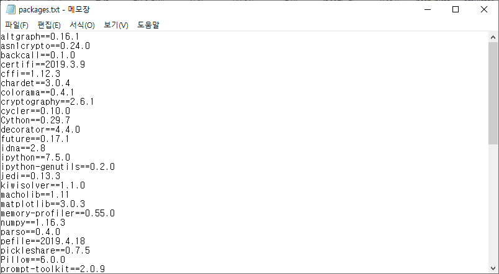Open the 파일(F) menu
499x274 pixels.
17,25
